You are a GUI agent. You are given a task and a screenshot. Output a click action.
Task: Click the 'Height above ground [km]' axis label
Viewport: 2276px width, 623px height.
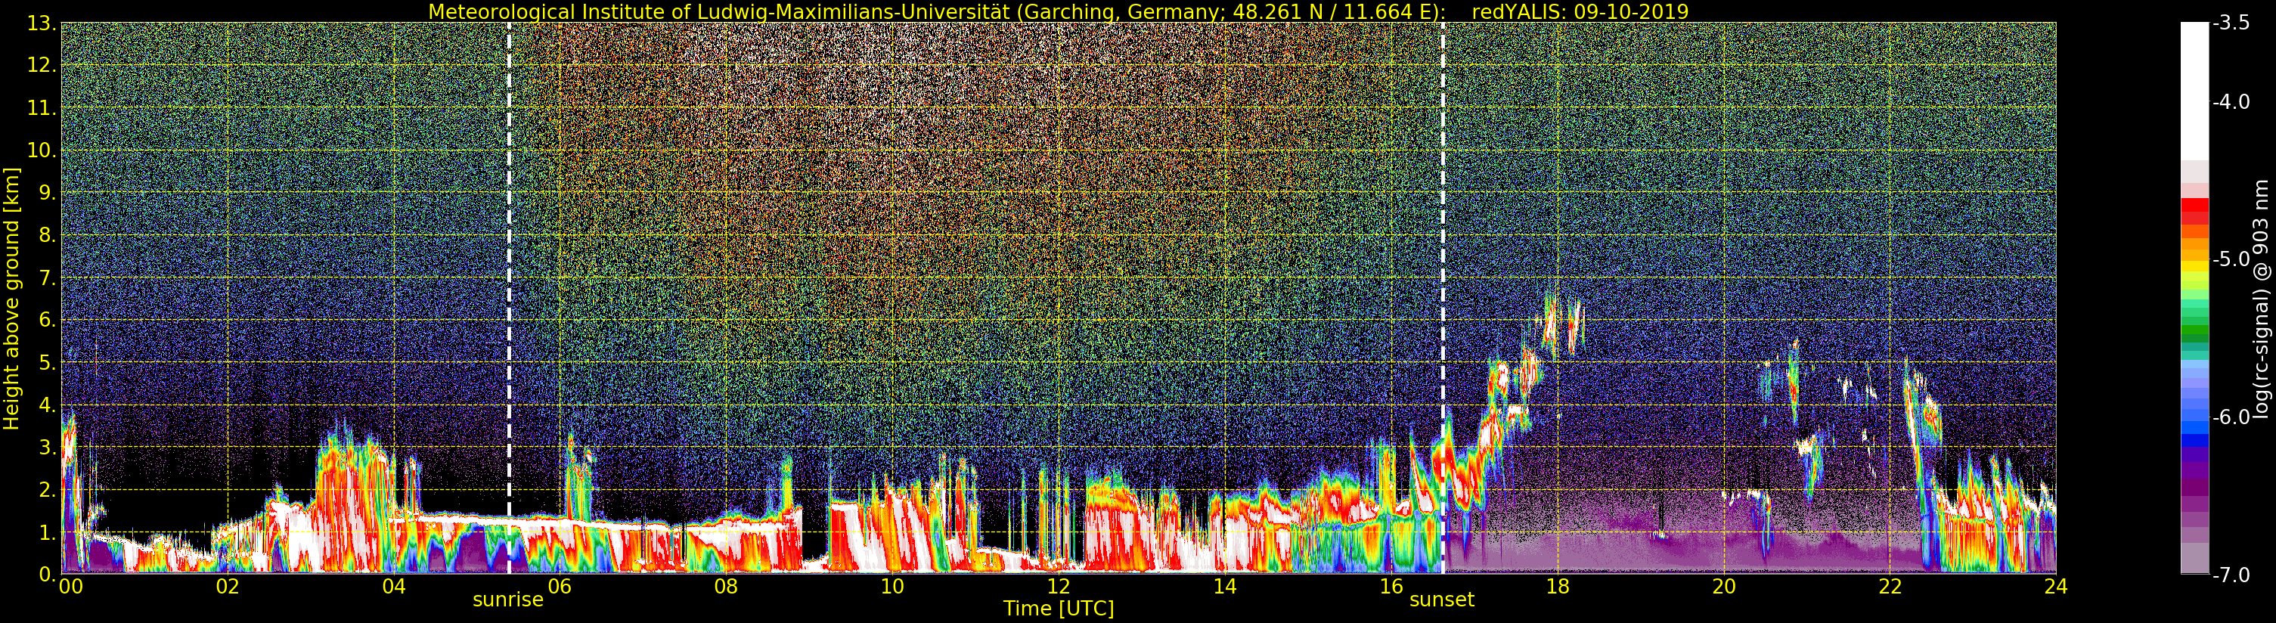point(11,299)
